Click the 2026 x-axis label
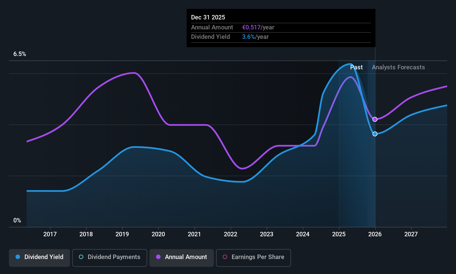The width and height of the screenshot is (456, 274). [x=375, y=234]
